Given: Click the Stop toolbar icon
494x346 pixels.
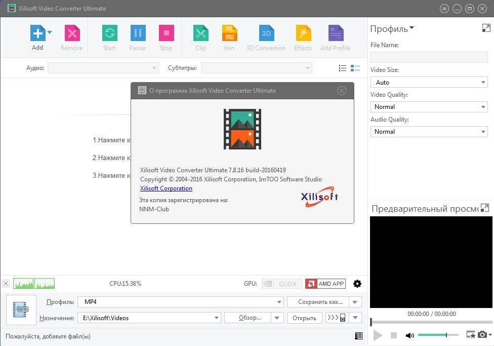Looking at the screenshot, I should [x=167, y=33].
